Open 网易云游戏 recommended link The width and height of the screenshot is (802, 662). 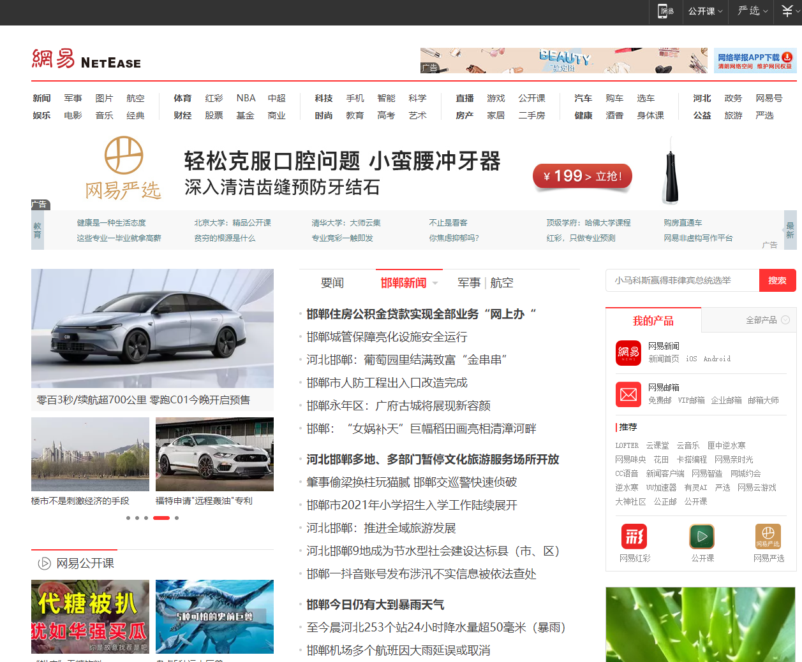pos(757,488)
